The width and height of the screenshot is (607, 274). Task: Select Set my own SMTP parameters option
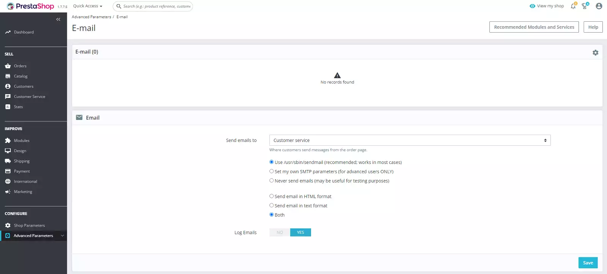(x=272, y=172)
